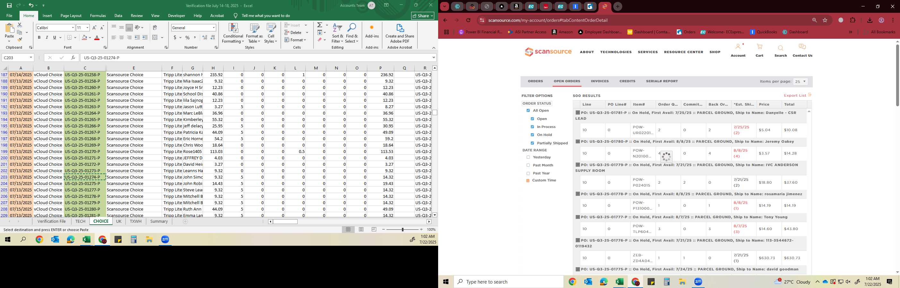Open TECHNOLOGIES in Scansource navigation
The image size is (900, 288).
pyautogui.click(x=616, y=52)
